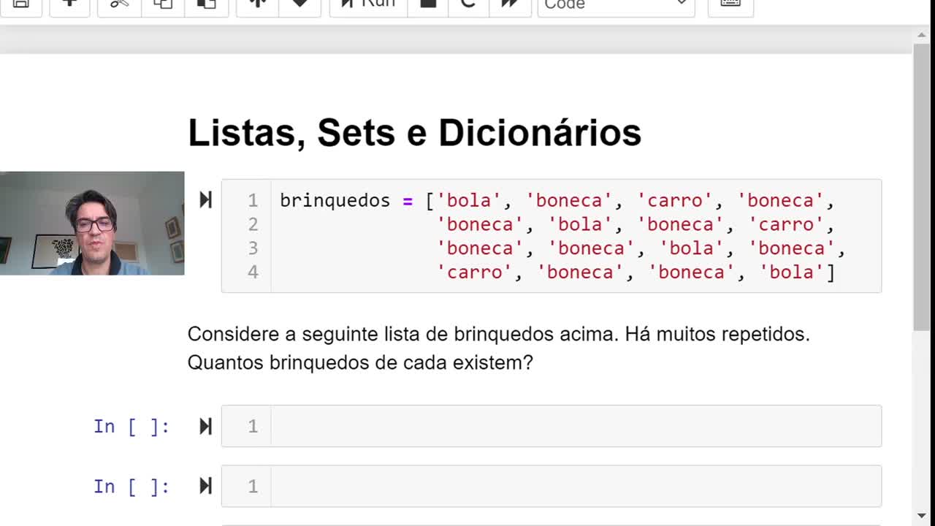Insert a new cell with plus icon
The image size is (935, 526).
tap(69, 4)
